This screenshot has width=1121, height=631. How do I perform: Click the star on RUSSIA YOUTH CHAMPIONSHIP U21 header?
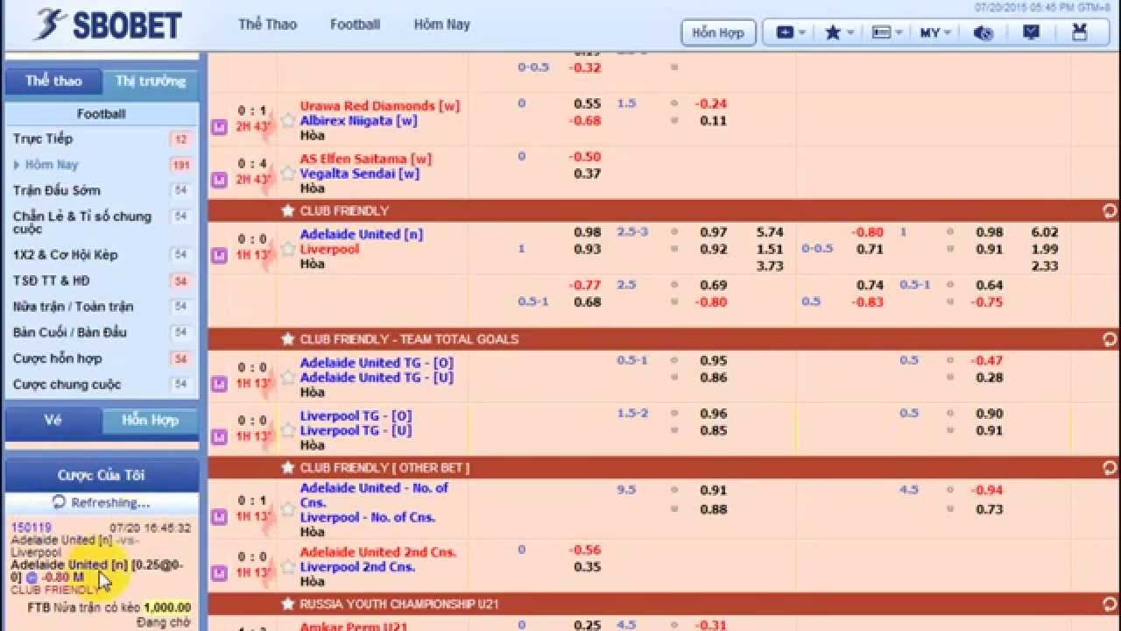[287, 604]
